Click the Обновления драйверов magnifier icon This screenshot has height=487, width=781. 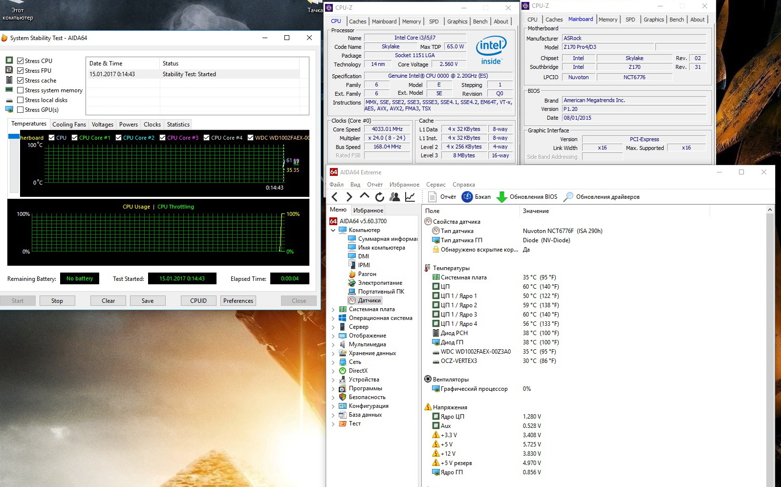[568, 197]
